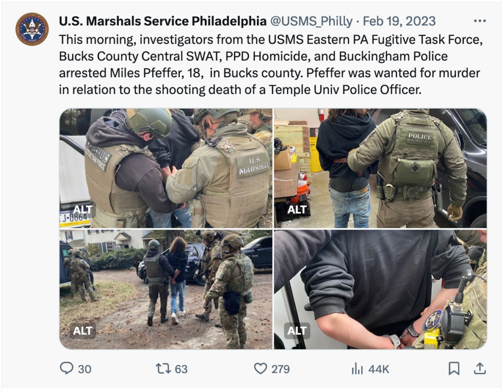Click the share upload icon
Image resolution: width=503 pixels, height=391 pixels.
pos(479,368)
